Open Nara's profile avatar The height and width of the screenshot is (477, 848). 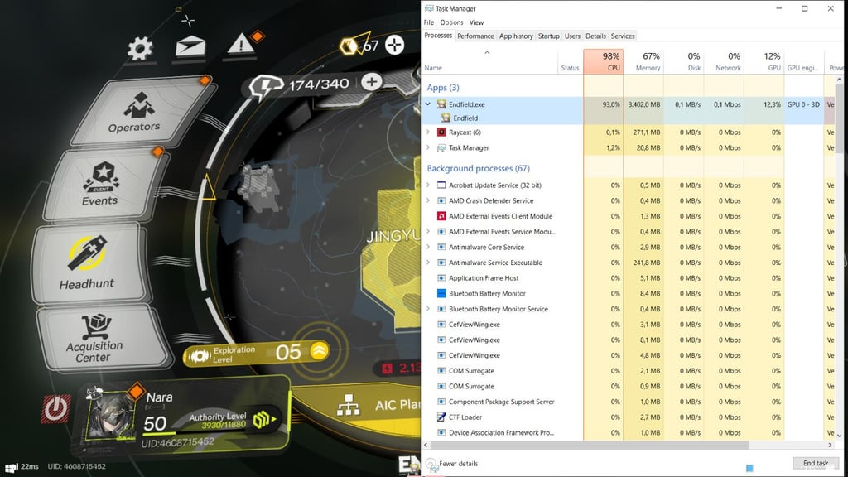coord(112,416)
